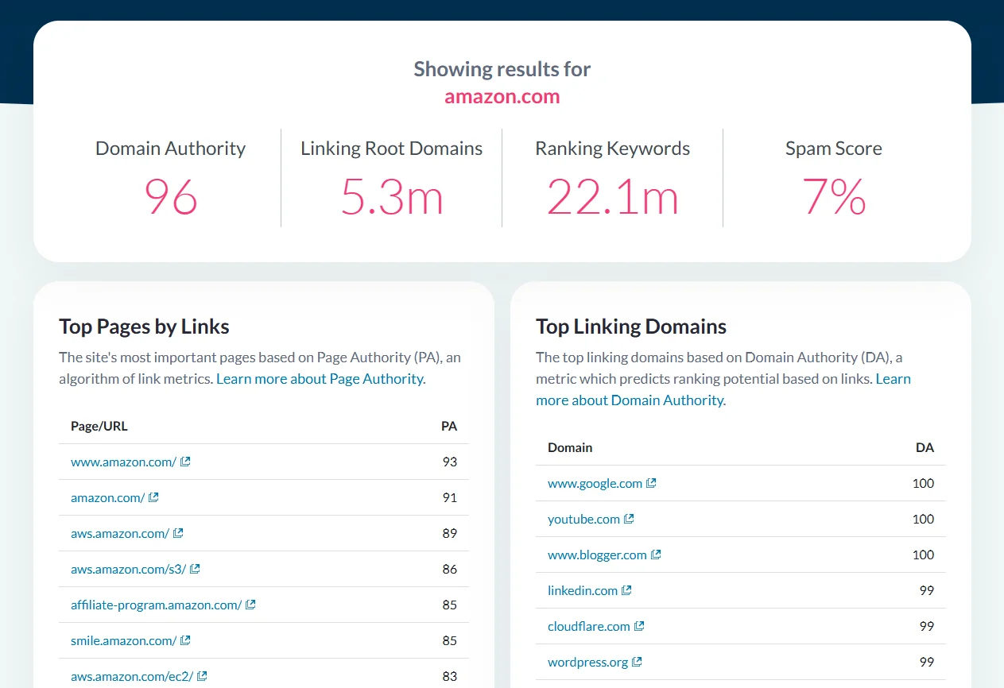Viewport: 1004px width, 688px height.
Task: Open external link icon beside linkedin.com
Action: [x=626, y=590]
